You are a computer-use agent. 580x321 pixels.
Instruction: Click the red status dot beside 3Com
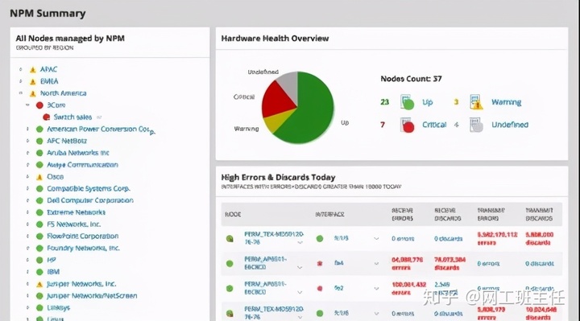pyautogui.click(x=39, y=105)
